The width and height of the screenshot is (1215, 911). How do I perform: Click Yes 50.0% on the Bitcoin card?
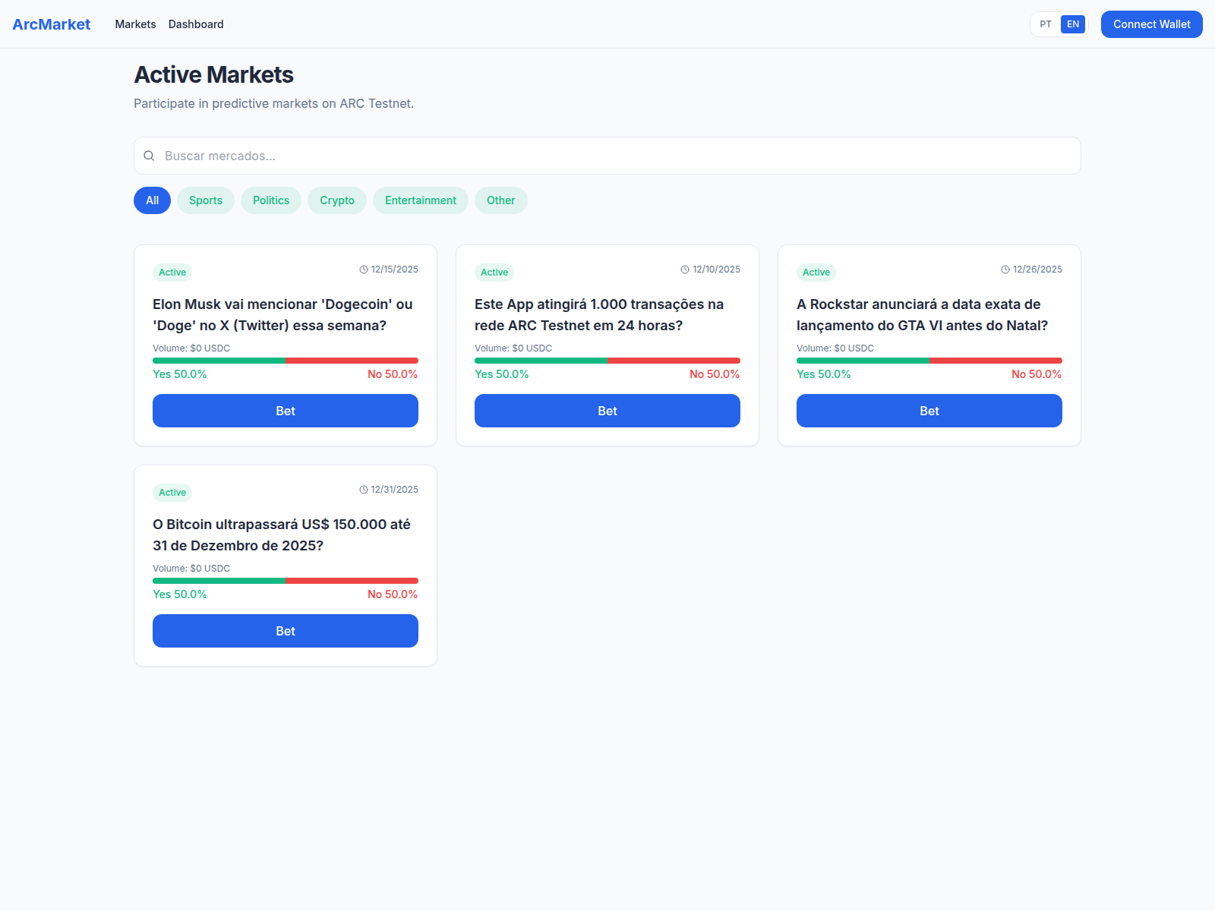180,594
